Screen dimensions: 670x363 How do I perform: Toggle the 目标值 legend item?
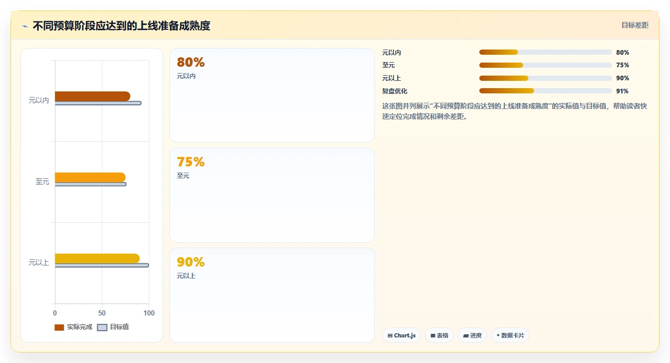coord(113,327)
